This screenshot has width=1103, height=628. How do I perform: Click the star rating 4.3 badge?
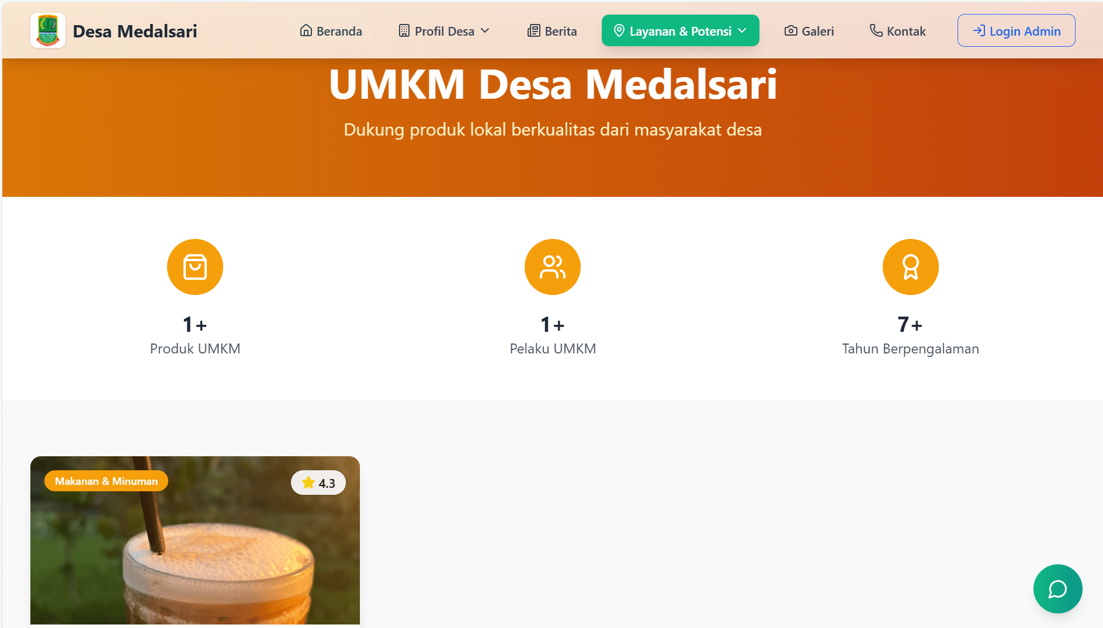(x=318, y=483)
